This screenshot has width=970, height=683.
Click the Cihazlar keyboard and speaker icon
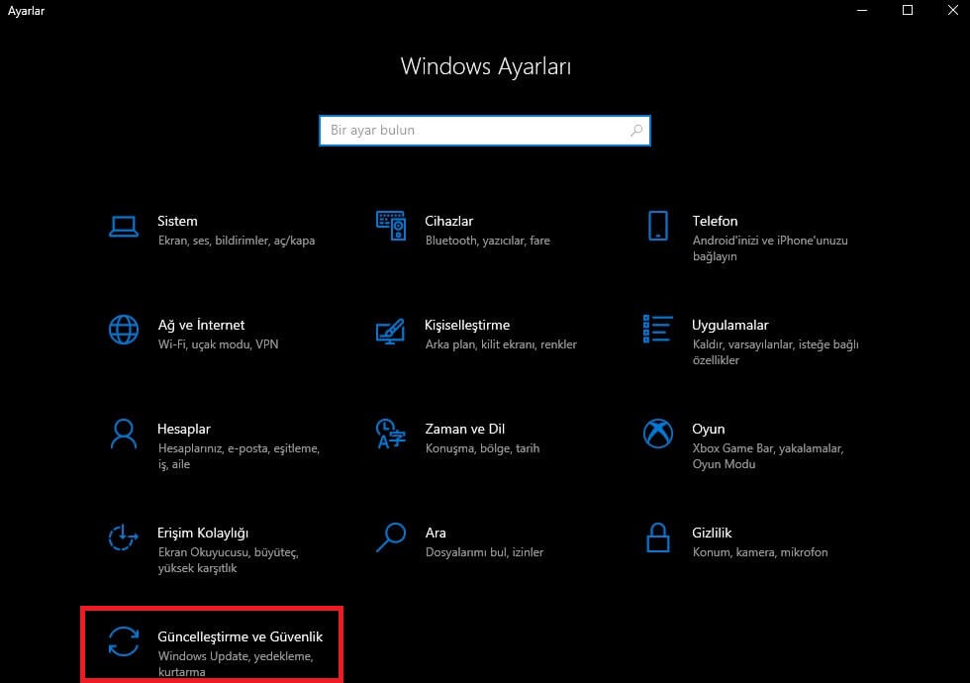(x=391, y=226)
